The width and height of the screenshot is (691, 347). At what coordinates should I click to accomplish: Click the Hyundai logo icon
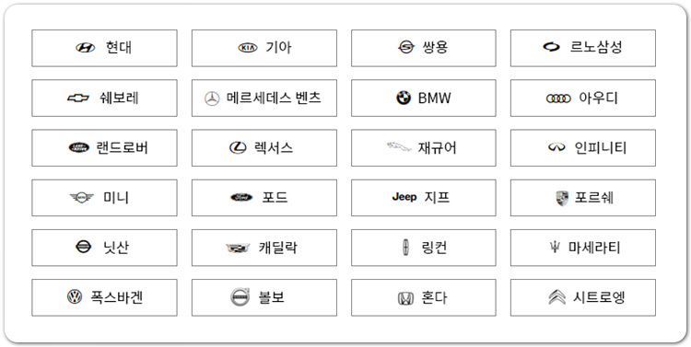point(85,48)
